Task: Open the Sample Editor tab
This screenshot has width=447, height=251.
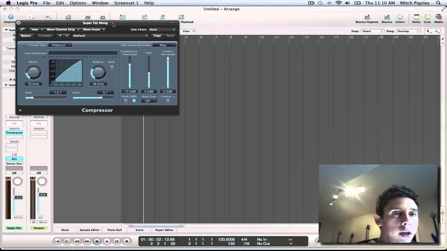Action: pos(90,230)
